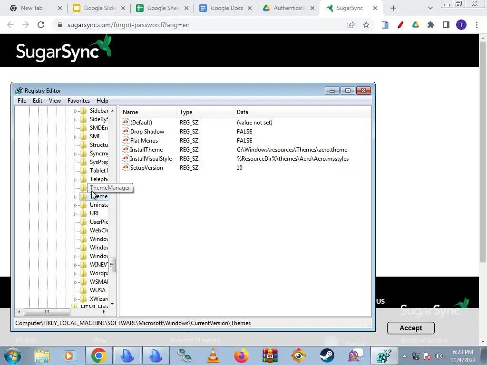Switch to the Google Docs browser tab
This screenshot has height=365, width=487.
226,8
